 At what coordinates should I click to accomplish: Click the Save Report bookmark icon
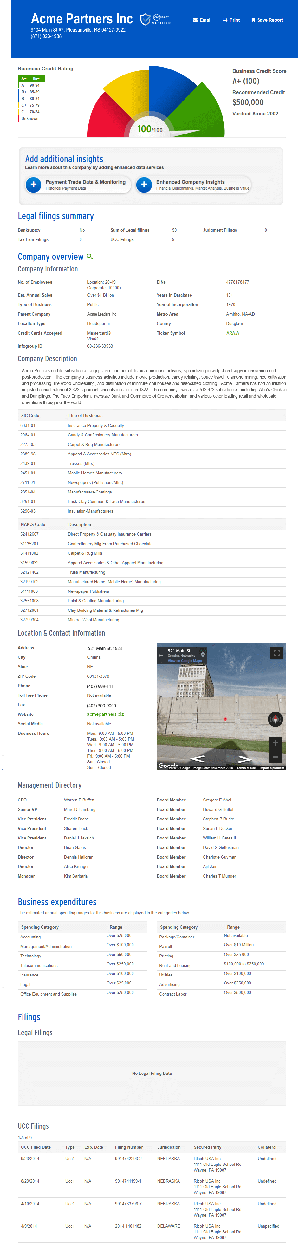tap(253, 20)
